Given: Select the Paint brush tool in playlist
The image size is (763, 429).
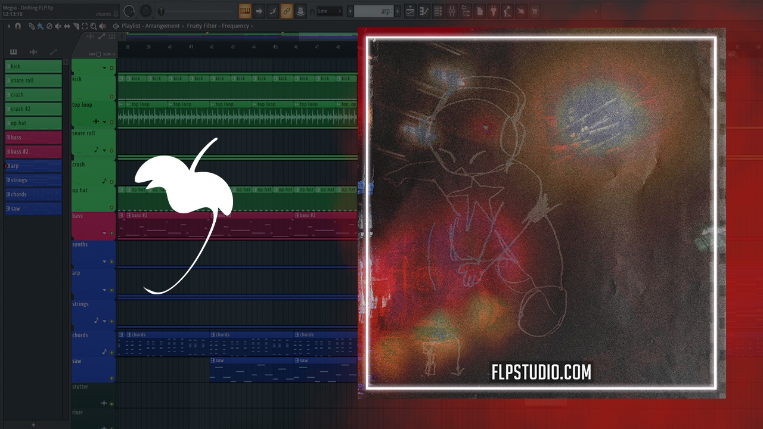Looking at the screenshot, I should [40, 26].
